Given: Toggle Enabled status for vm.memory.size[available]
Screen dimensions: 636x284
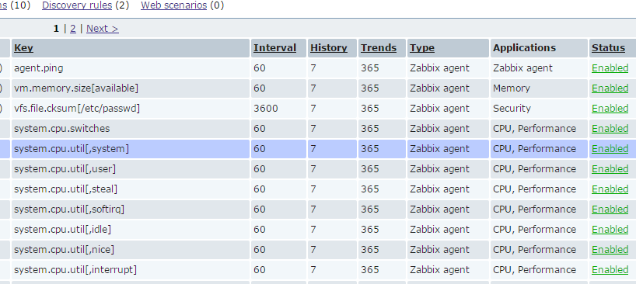Looking at the screenshot, I should (610, 88).
